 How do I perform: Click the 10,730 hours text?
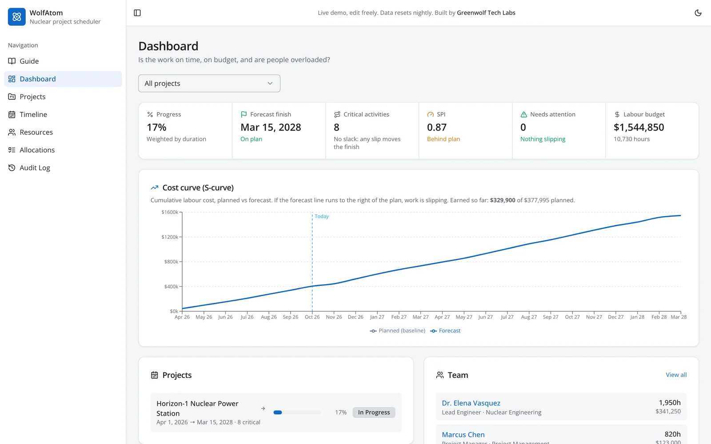pyautogui.click(x=631, y=139)
